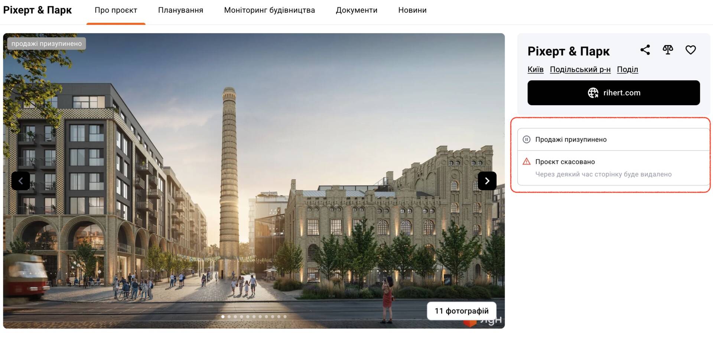Follow the Поділ neighborhood link
Viewport: 713px width, 340px height.
(x=627, y=69)
